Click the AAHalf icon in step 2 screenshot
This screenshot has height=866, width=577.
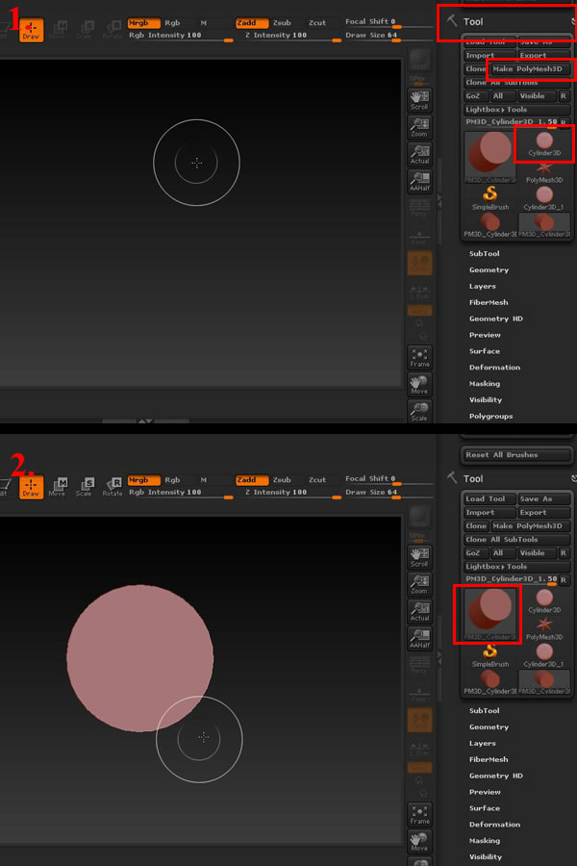tap(419, 639)
